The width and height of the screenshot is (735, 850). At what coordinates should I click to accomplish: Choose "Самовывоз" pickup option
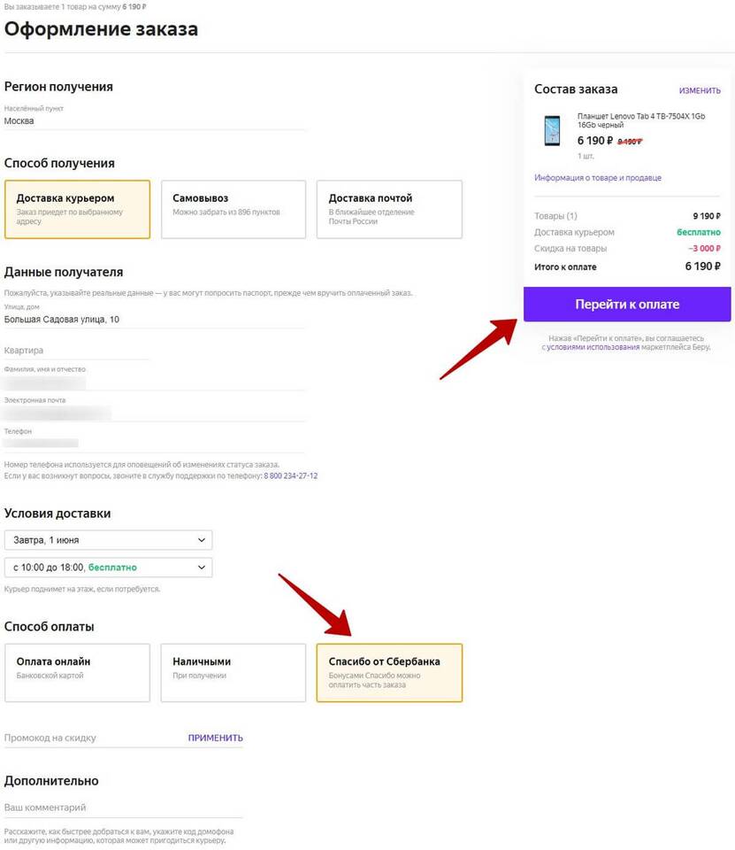233,209
